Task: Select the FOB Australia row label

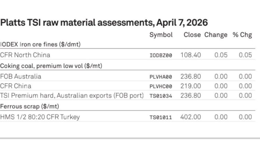Action: 21,76
